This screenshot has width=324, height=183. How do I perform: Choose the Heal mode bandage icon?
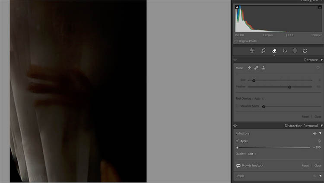[256, 68]
